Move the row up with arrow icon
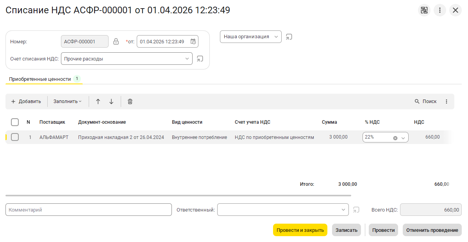468x242 pixels. click(x=98, y=101)
